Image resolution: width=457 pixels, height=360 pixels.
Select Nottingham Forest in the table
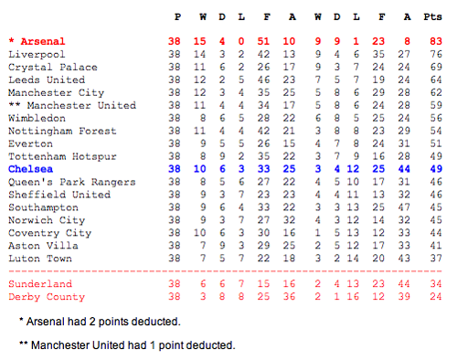(x=62, y=131)
